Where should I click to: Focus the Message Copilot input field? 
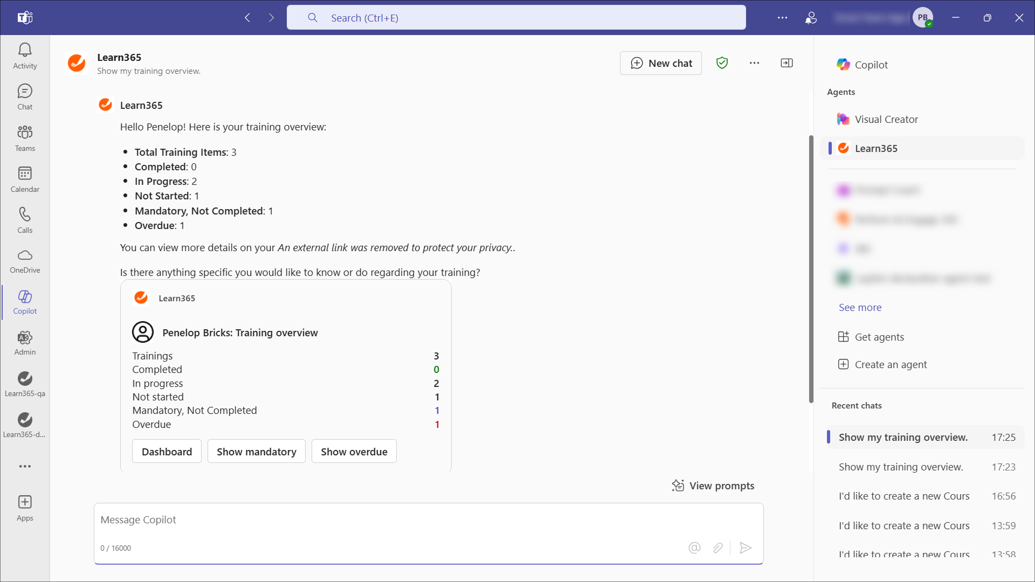(377, 520)
